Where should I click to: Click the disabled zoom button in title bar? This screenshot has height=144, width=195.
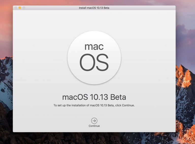coord(24,8)
